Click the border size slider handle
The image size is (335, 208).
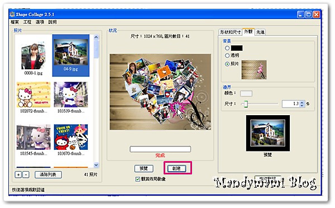coord(246,104)
